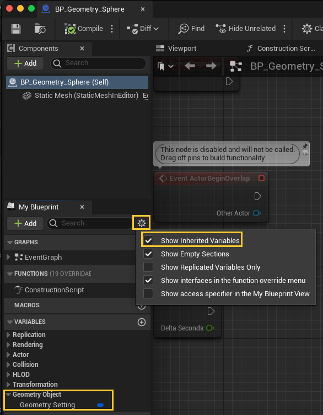The image size is (323, 415).
Task: Click the node comment bubble text
Action: click(228, 154)
